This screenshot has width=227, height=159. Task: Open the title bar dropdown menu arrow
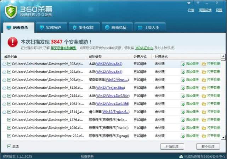198,3
